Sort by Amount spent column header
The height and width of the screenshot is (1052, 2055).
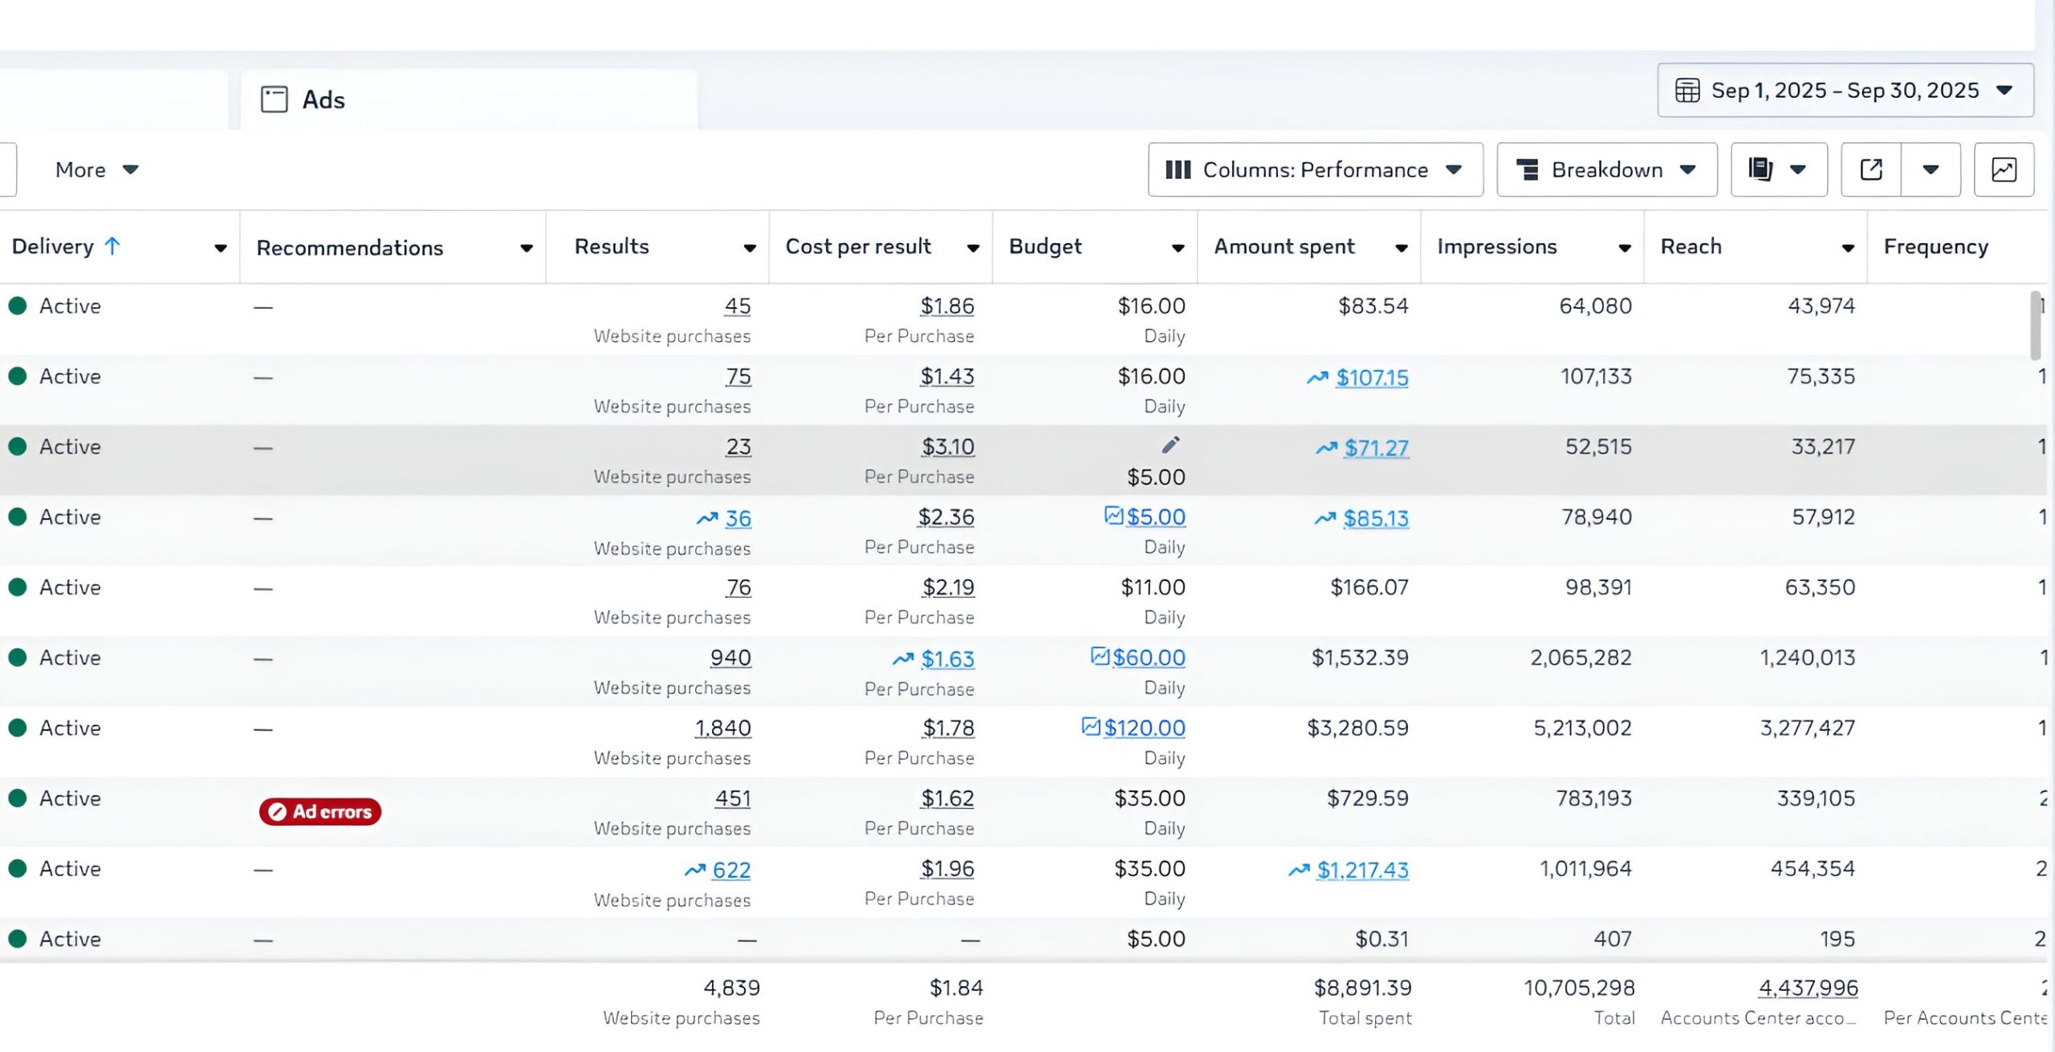pyautogui.click(x=1284, y=246)
